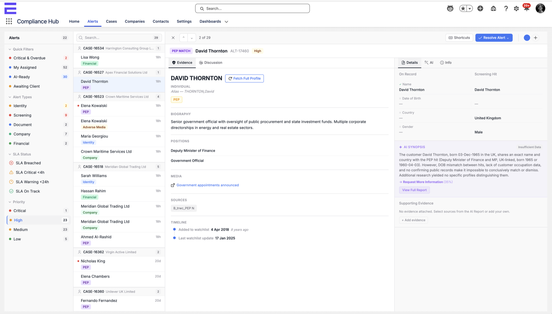Image resolution: width=552 pixels, height=314 pixels.
Task: Open the cloud setup assistant icon
Action: 493,9
